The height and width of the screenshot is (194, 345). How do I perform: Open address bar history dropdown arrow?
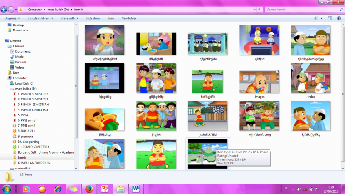(254, 10)
